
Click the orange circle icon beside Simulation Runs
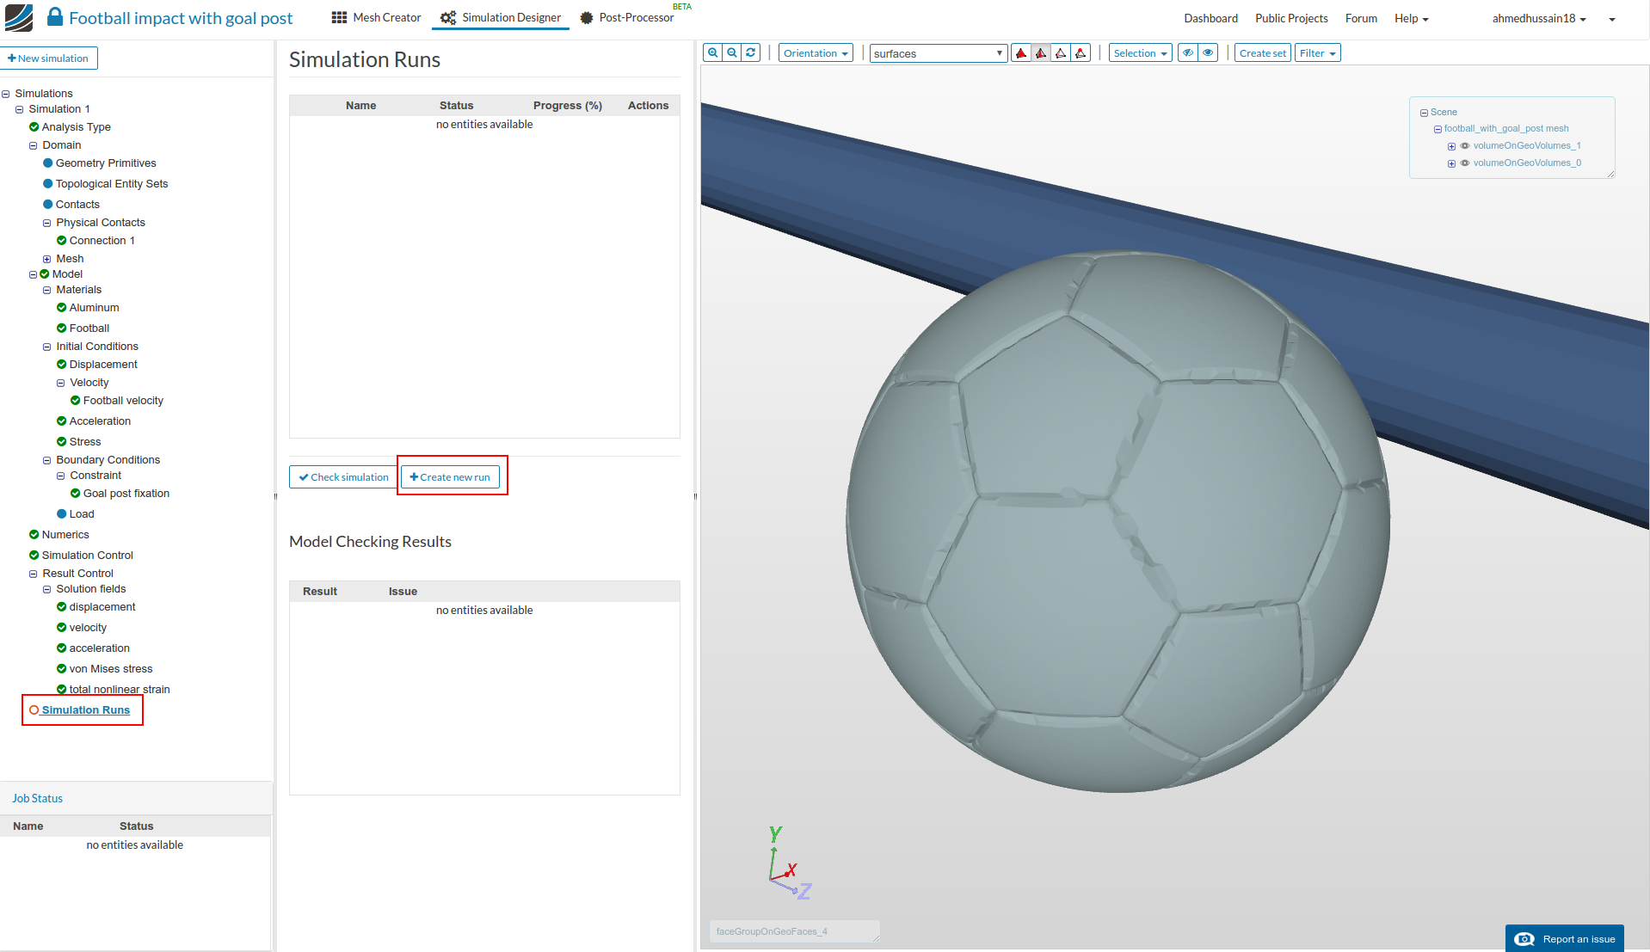click(x=34, y=710)
